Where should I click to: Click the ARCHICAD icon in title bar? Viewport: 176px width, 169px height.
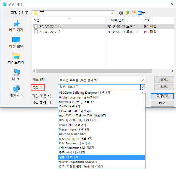coord(5,4)
